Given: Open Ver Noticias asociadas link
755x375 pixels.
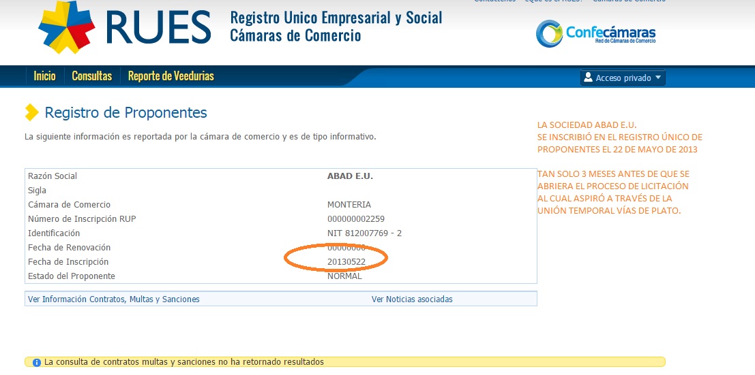Looking at the screenshot, I should tap(412, 299).
